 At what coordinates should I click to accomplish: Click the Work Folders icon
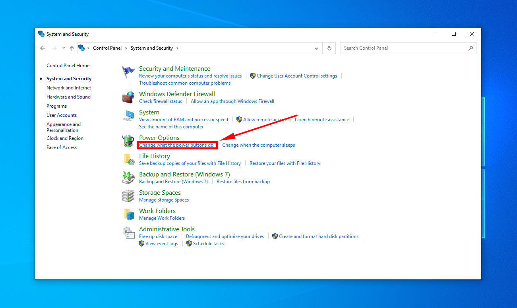click(128, 214)
